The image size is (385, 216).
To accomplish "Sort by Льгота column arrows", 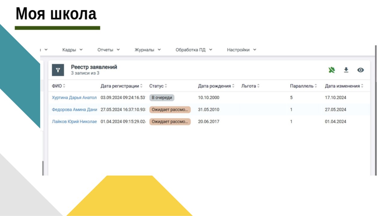I will point(258,86).
